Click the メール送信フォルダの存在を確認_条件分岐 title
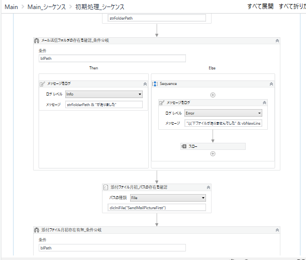 75,40
